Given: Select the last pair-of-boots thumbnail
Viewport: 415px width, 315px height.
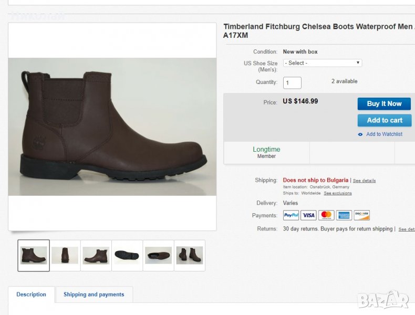Looking at the screenshot, I should click(189, 256).
